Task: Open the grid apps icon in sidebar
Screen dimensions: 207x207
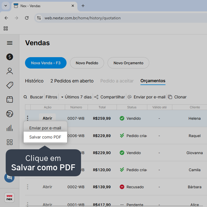Action: point(10,142)
